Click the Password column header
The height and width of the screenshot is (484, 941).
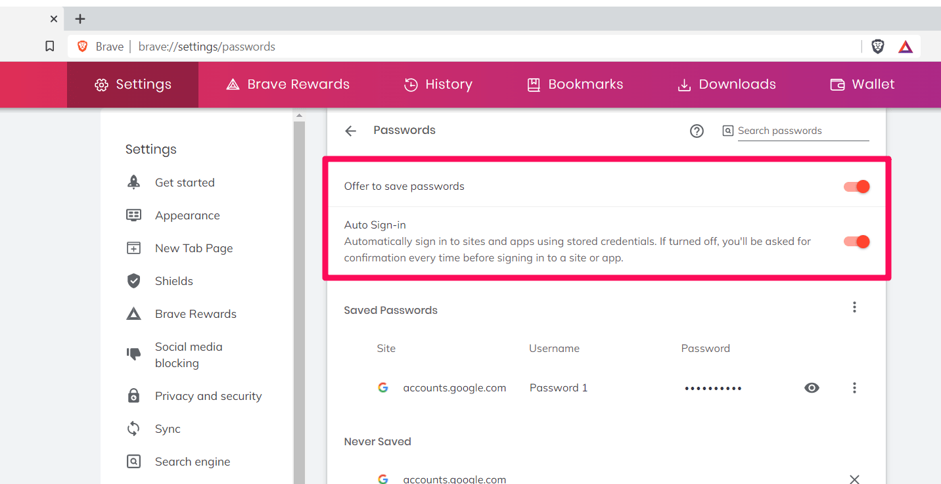[x=706, y=349]
